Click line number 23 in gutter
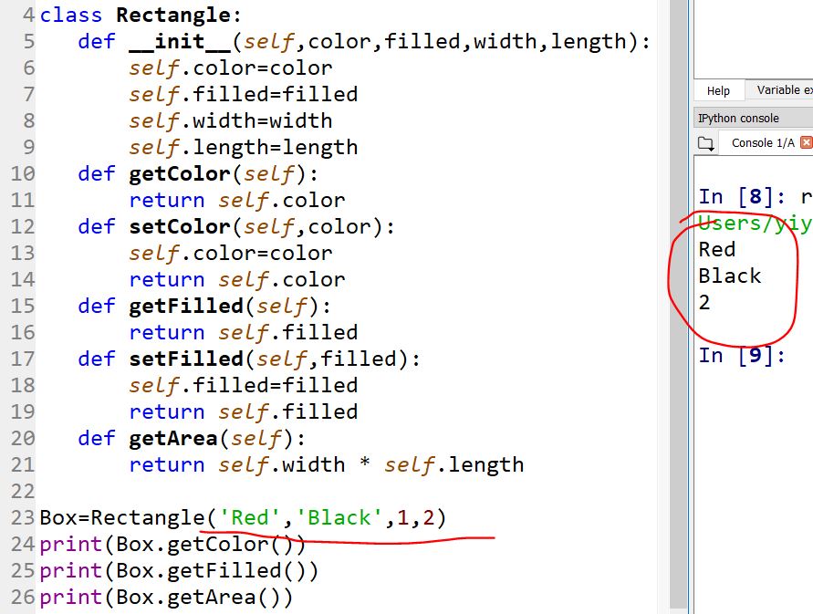The width and height of the screenshot is (813, 614). [23, 518]
